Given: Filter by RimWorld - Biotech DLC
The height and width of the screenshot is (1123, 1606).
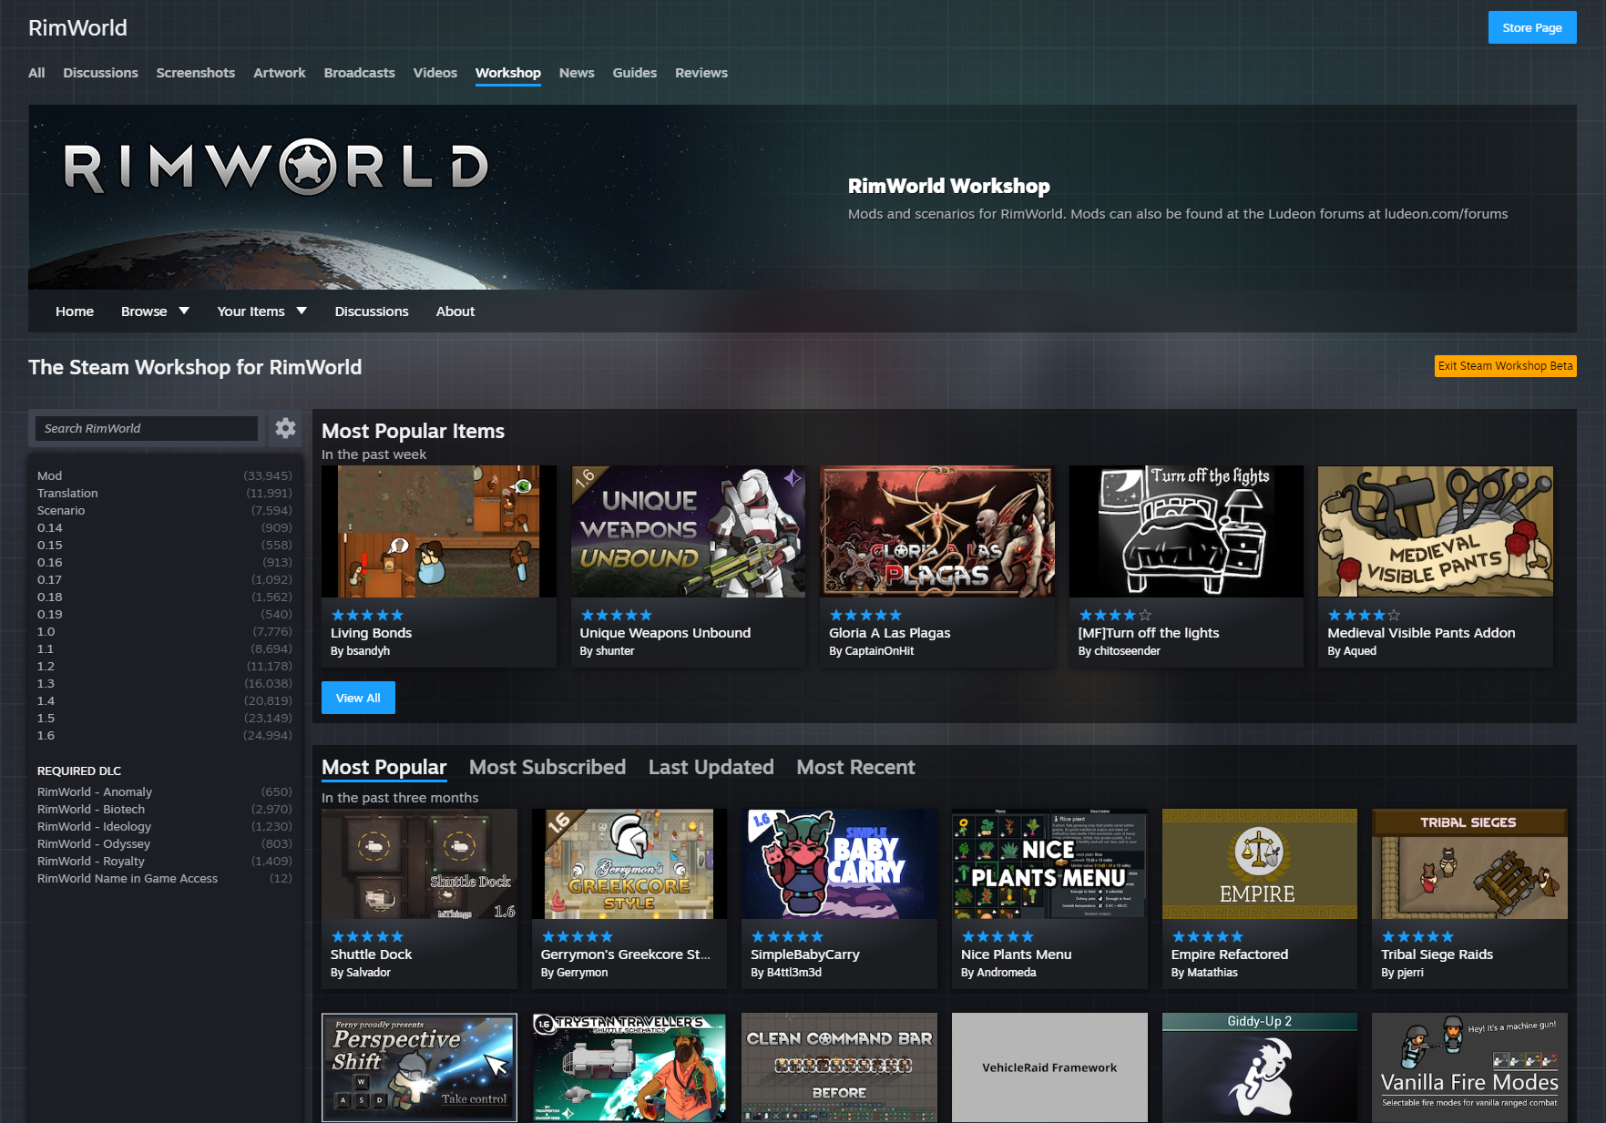Looking at the screenshot, I should 165,810.
